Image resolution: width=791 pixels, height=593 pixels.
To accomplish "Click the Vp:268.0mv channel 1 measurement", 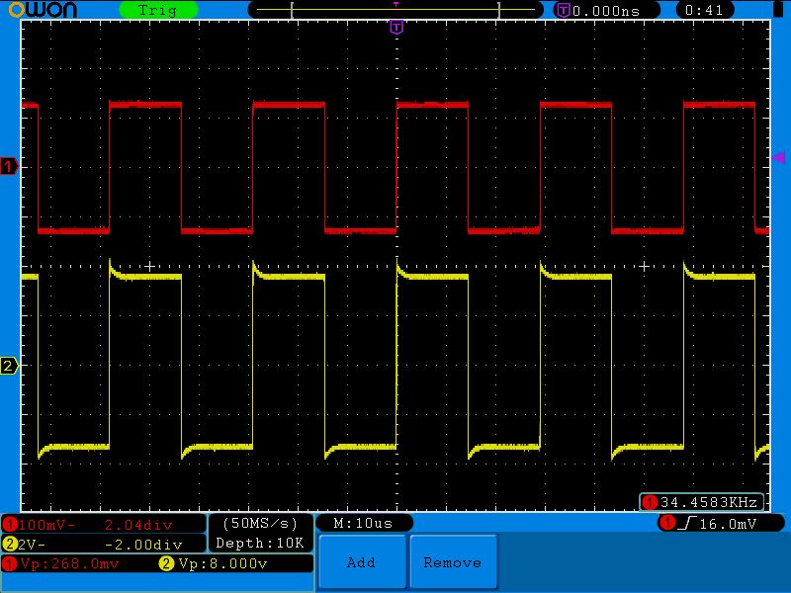I will (69, 563).
